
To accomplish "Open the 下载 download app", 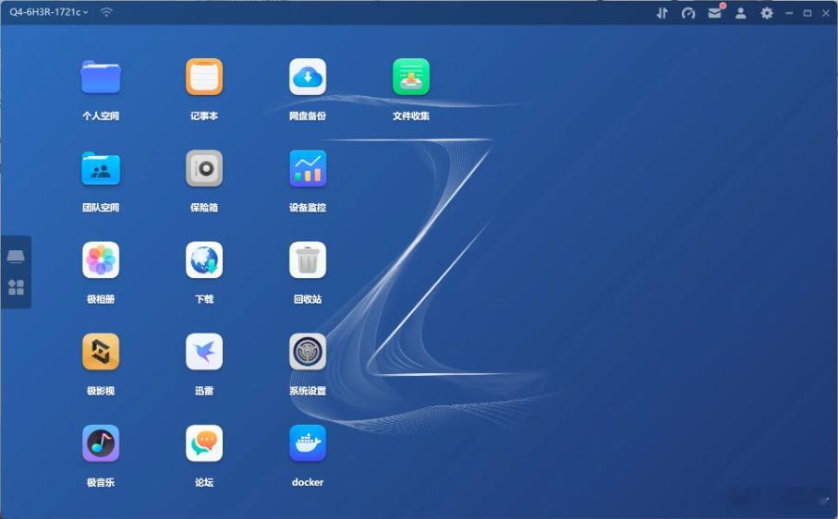I will click(x=204, y=260).
